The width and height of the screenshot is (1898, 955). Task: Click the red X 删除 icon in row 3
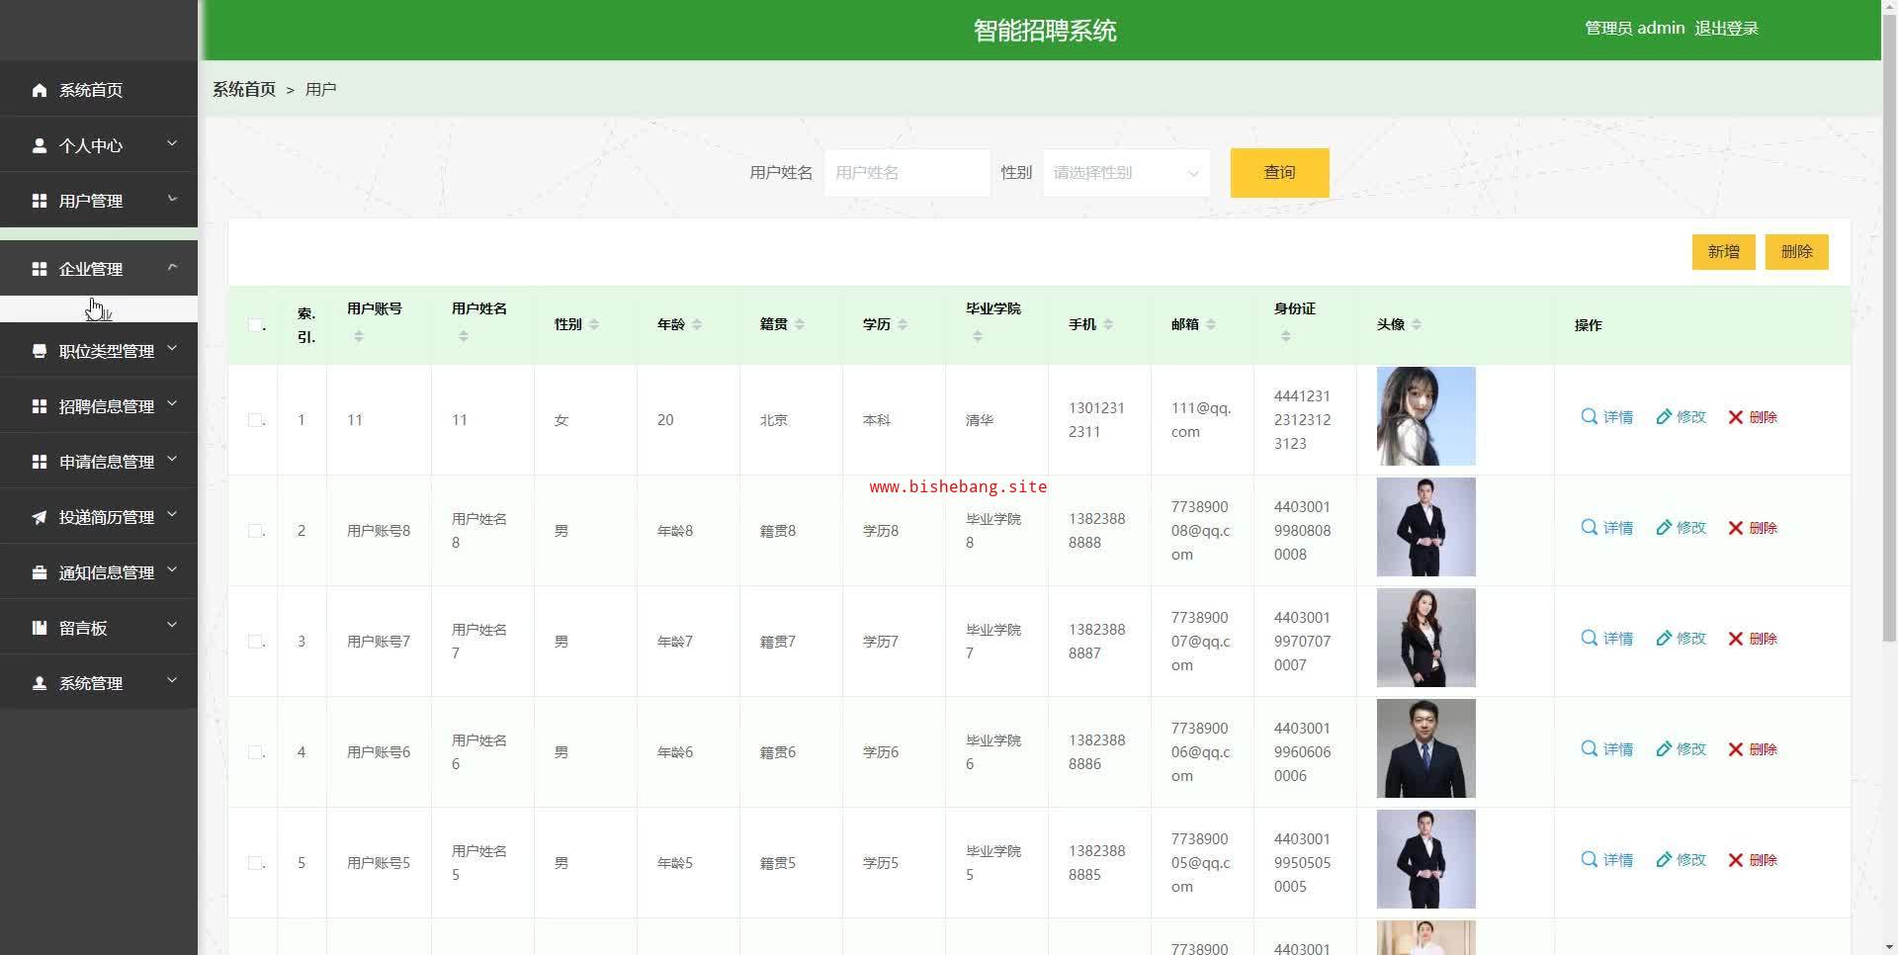pyautogui.click(x=1735, y=639)
